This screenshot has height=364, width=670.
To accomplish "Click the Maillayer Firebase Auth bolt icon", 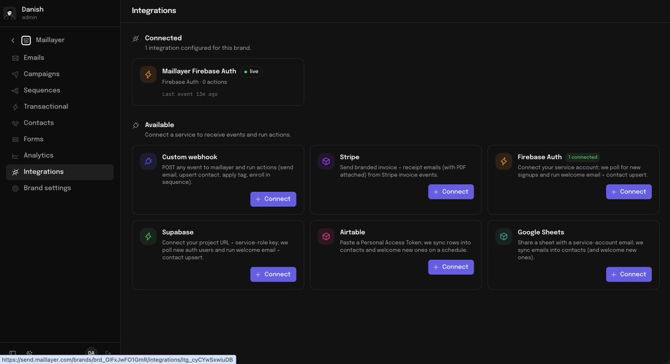I will pyautogui.click(x=148, y=75).
